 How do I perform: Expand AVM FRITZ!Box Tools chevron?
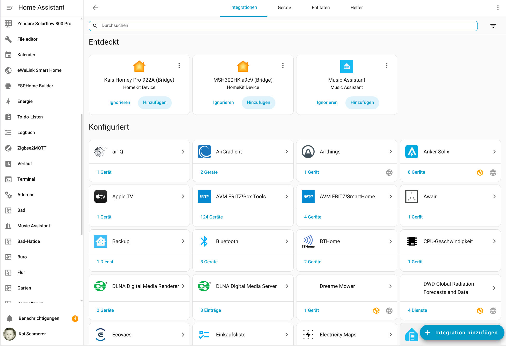coord(287,196)
